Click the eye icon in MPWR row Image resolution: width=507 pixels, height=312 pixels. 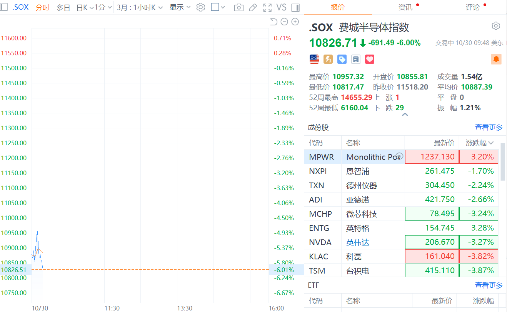click(x=399, y=156)
